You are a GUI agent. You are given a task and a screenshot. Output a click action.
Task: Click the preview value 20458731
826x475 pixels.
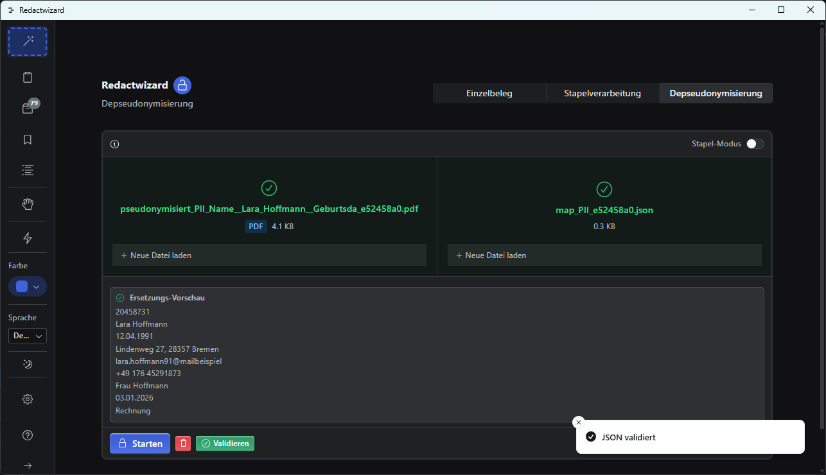click(x=133, y=312)
